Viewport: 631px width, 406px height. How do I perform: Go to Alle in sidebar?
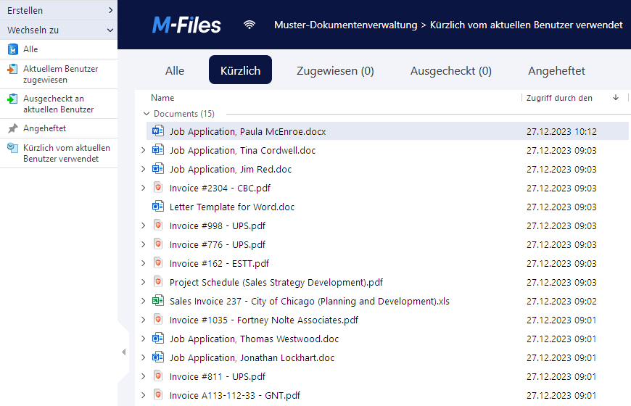tap(59, 49)
